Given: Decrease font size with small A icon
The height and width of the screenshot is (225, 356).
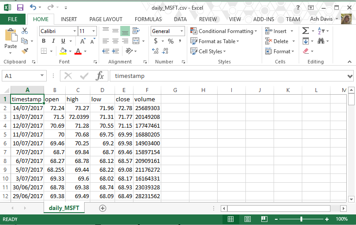Looking at the screenshot, I should pos(93,41).
